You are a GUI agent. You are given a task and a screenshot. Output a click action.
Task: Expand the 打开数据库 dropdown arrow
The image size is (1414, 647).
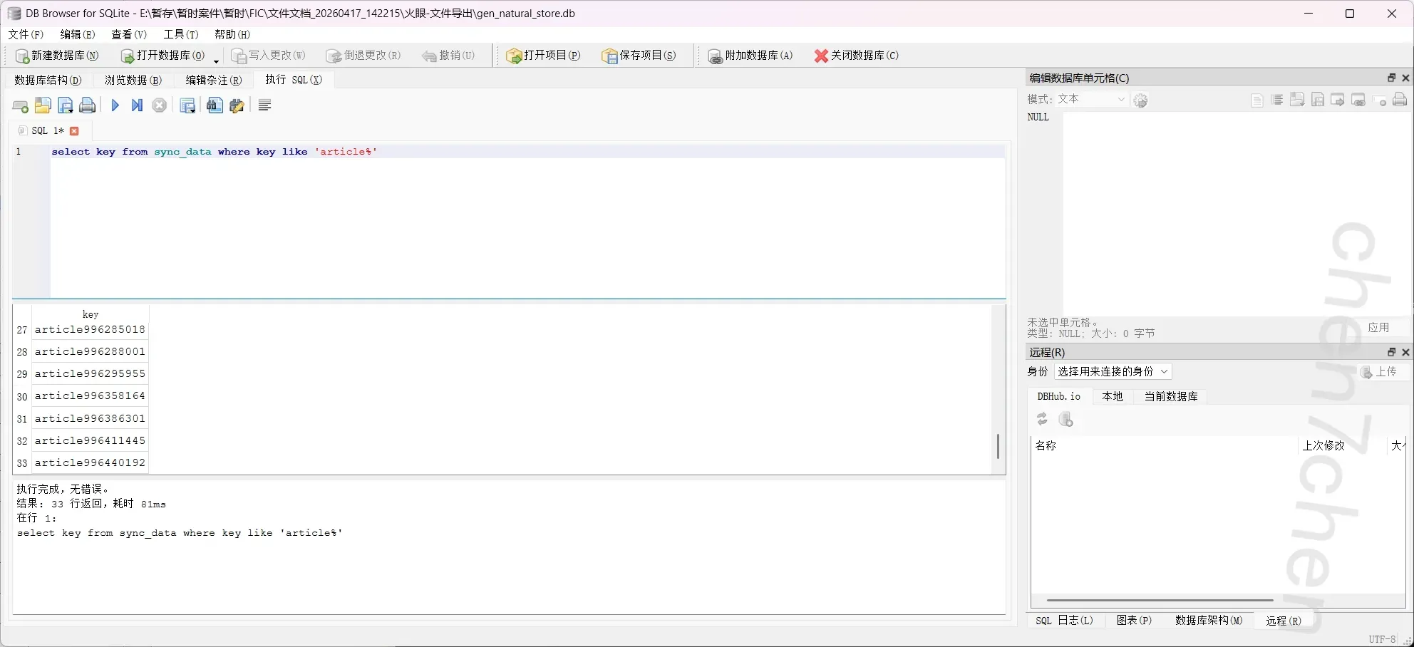pos(216,60)
